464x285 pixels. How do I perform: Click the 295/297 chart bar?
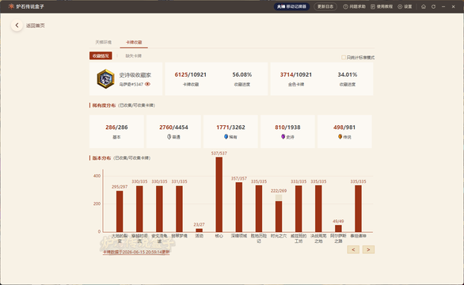(120, 211)
